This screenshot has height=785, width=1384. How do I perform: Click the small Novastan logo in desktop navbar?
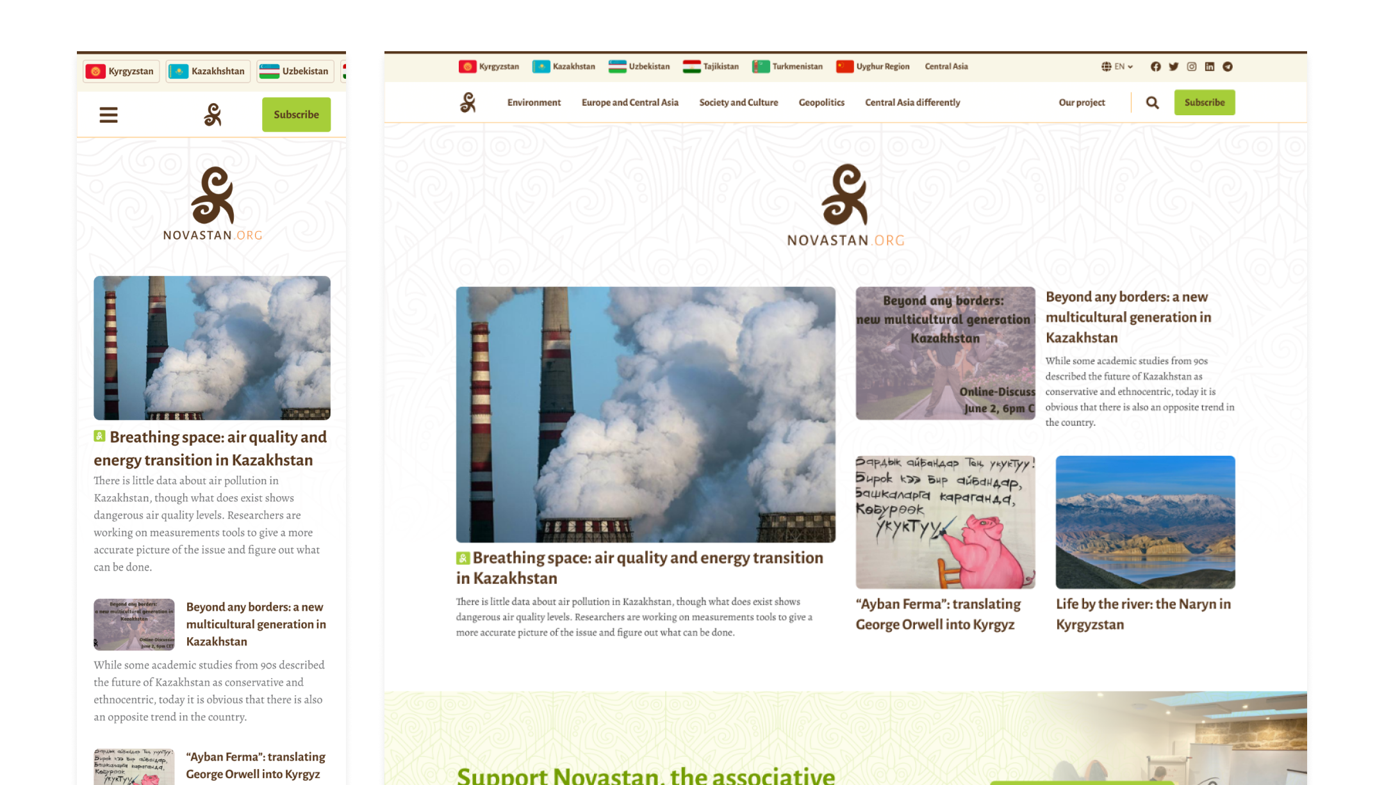[468, 102]
